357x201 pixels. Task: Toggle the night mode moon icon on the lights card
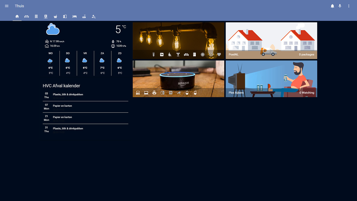211,54
